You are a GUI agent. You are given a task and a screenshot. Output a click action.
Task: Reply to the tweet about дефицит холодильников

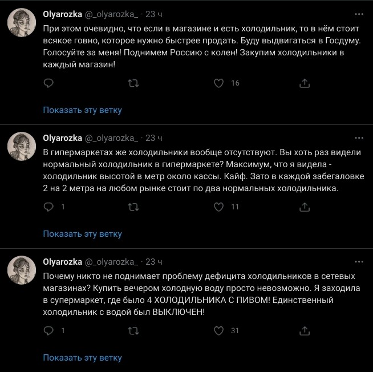coord(49,331)
